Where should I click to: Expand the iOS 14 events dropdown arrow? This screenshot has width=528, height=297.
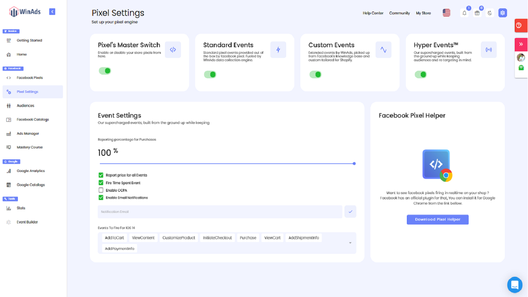(x=350, y=243)
